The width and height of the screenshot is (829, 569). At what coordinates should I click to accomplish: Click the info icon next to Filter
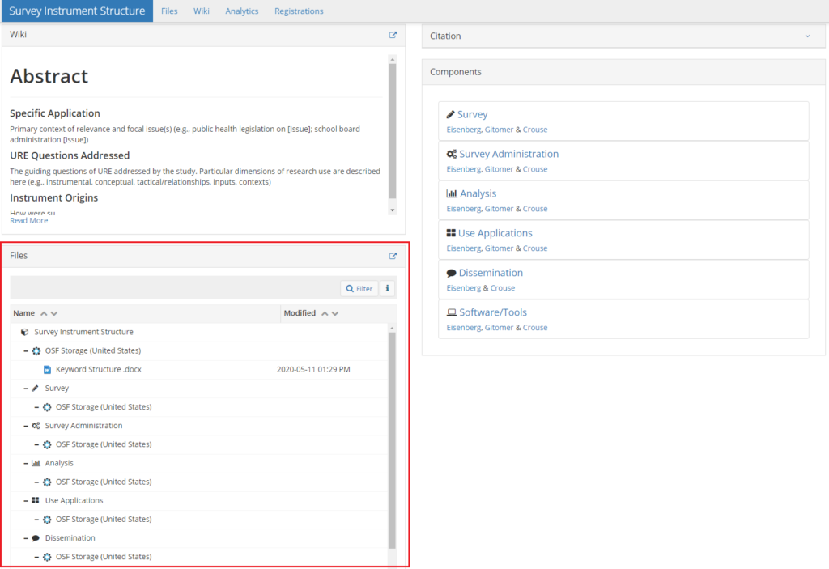click(x=388, y=288)
